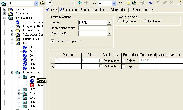Image resolution: width=183 pixels, height=110 pixels.
Task: Select the Setup folder icon in tree
Action: (x=11, y=9)
